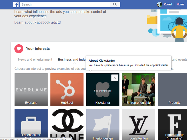
Task: Open Learn about Facebook ads link
Action: point(36,22)
